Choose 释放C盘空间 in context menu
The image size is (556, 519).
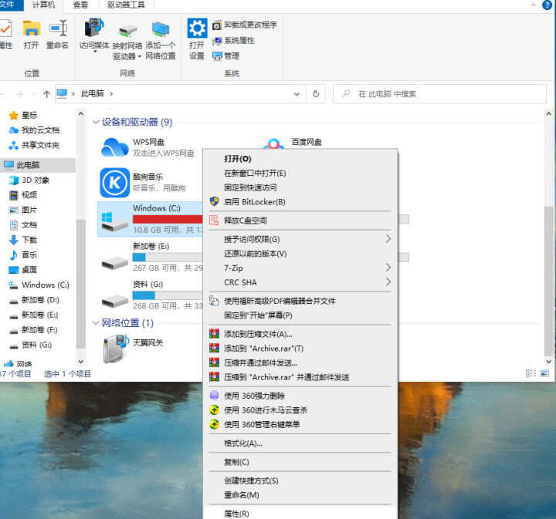click(x=300, y=221)
